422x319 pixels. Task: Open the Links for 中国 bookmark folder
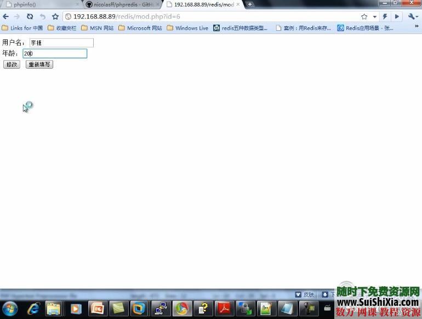tap(22, 28)
